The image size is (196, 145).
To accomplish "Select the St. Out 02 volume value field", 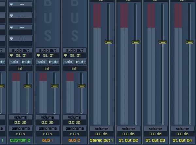I will [x=128, y=134].
